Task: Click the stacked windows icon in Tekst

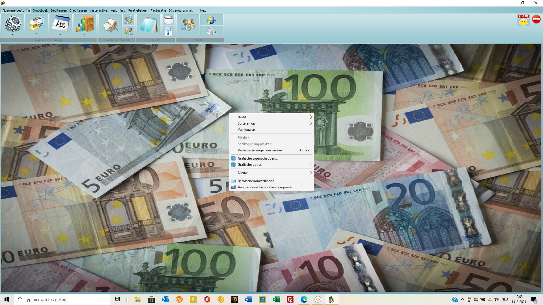Action: click(168, 20)
